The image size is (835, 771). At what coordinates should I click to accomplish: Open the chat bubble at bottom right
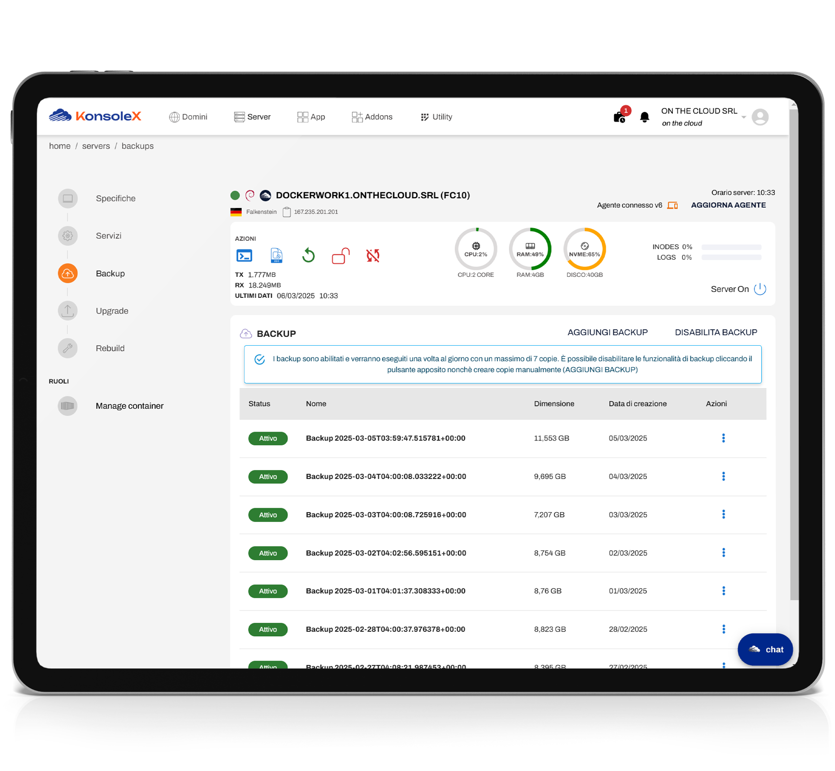pos(765,649)
